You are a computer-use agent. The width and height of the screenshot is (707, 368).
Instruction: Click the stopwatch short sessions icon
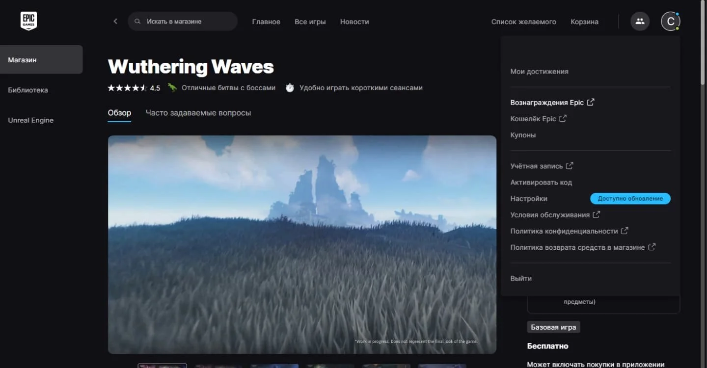coord(290,88)
